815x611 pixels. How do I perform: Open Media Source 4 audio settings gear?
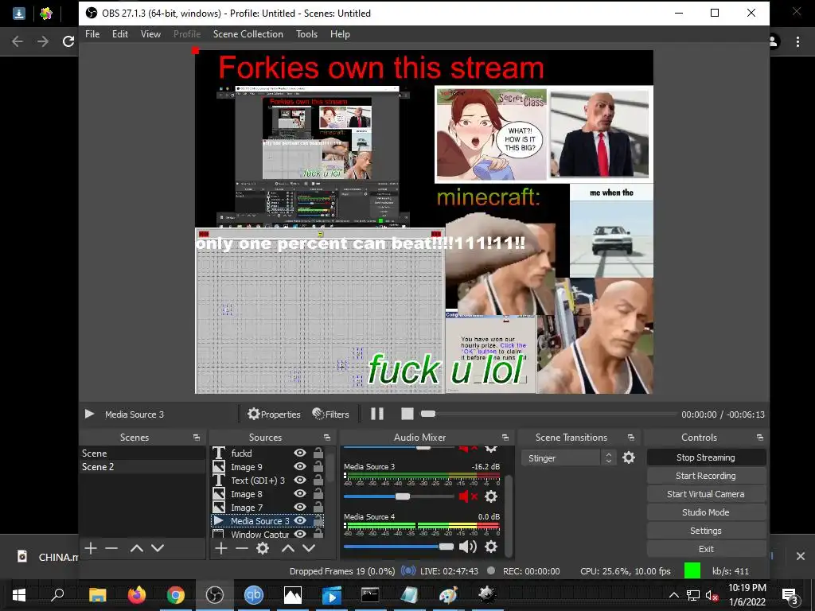(491, 547)
